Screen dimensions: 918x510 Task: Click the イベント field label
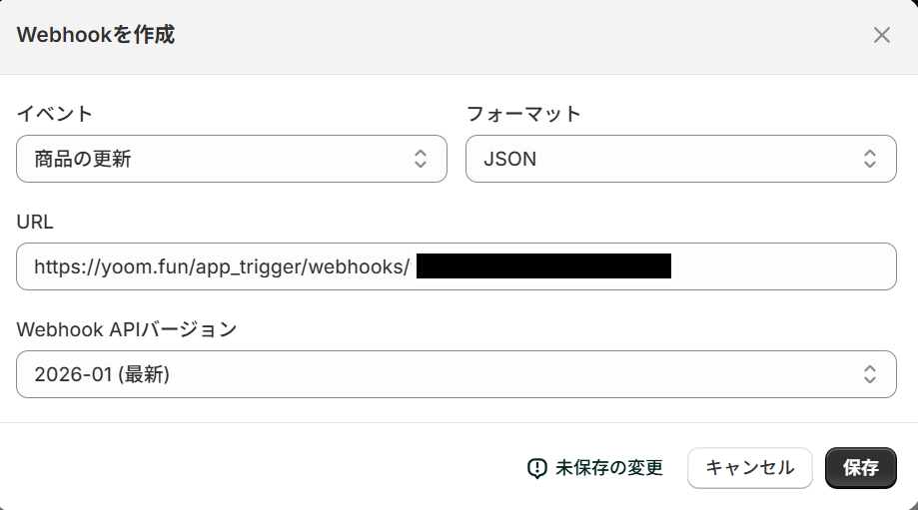pos(55,114)
